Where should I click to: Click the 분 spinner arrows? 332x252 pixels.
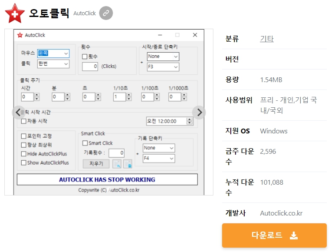point(67,97)
